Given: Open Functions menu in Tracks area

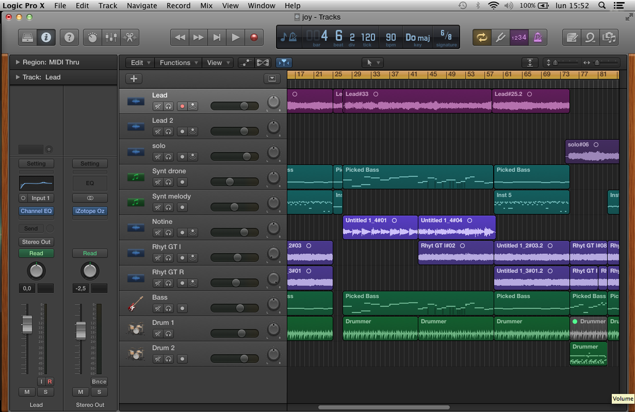Looking at the screenshot, I should point(179,62).
